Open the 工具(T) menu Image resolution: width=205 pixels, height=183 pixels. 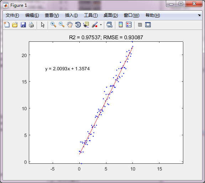pyautogui.click(x=91, y=15)
